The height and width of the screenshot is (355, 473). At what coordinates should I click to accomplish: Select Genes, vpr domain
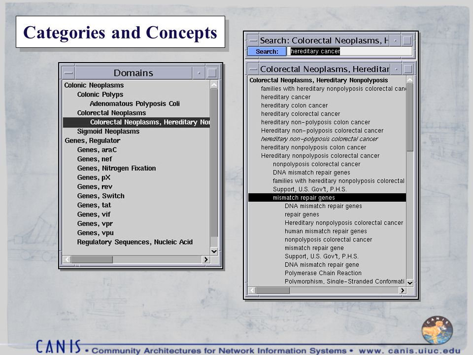click(x=95, y=224)
